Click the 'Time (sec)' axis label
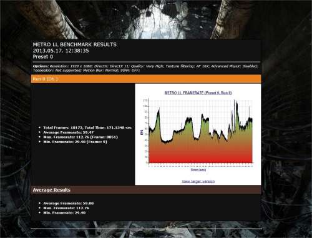The height and width of the screenshot is (238, 312). (198, 170)
